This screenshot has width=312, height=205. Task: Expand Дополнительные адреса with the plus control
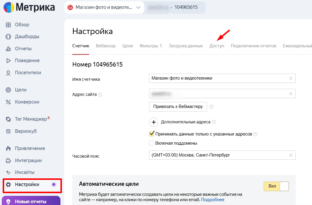click(153, 122)
